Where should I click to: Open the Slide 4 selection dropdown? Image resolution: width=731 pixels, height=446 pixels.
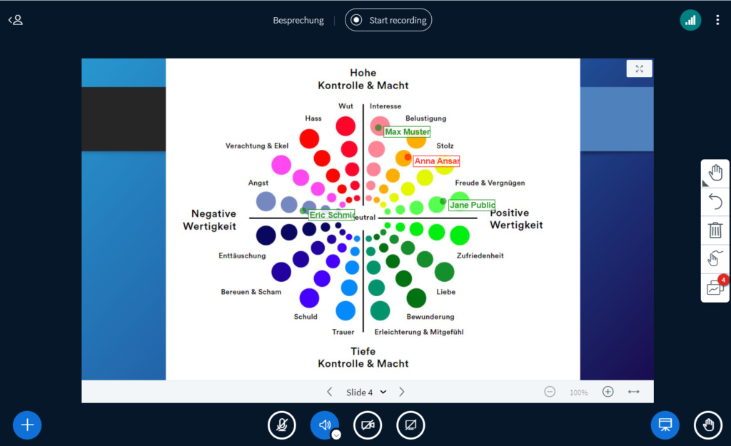click(366, 392)
